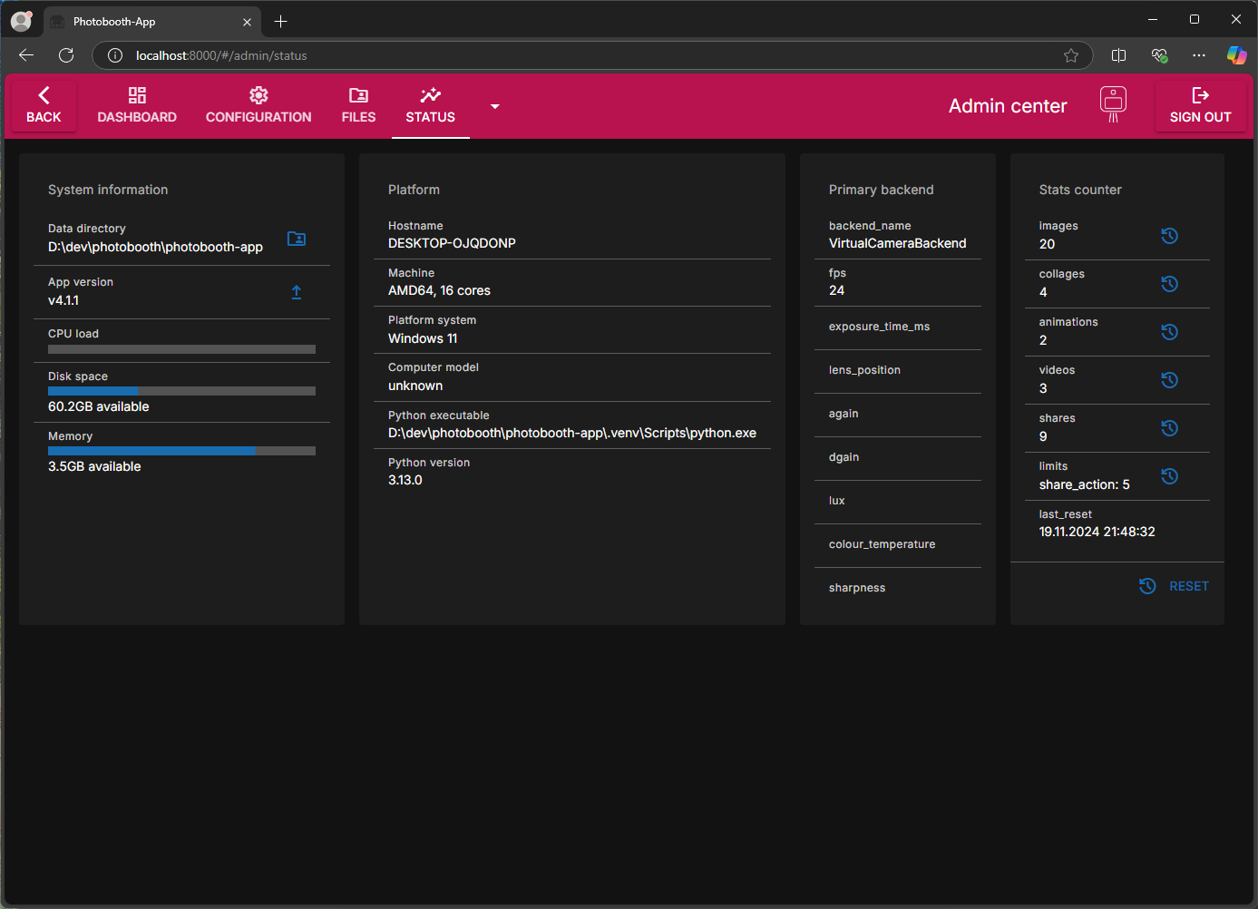Click the 'share_action: 5' limits value
The width and height of the screenshot is (1258, 909).
pyautogui.click(x=1085, y=484)
